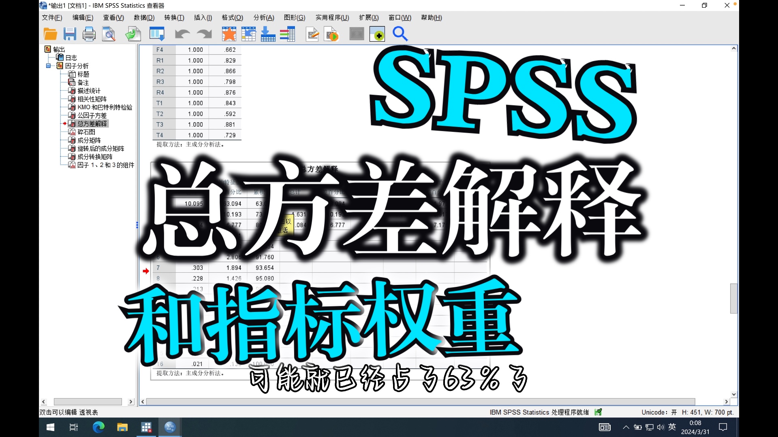
Task: Select 成分矩阵 in the outline tree
Action: (x=89, y=140)
